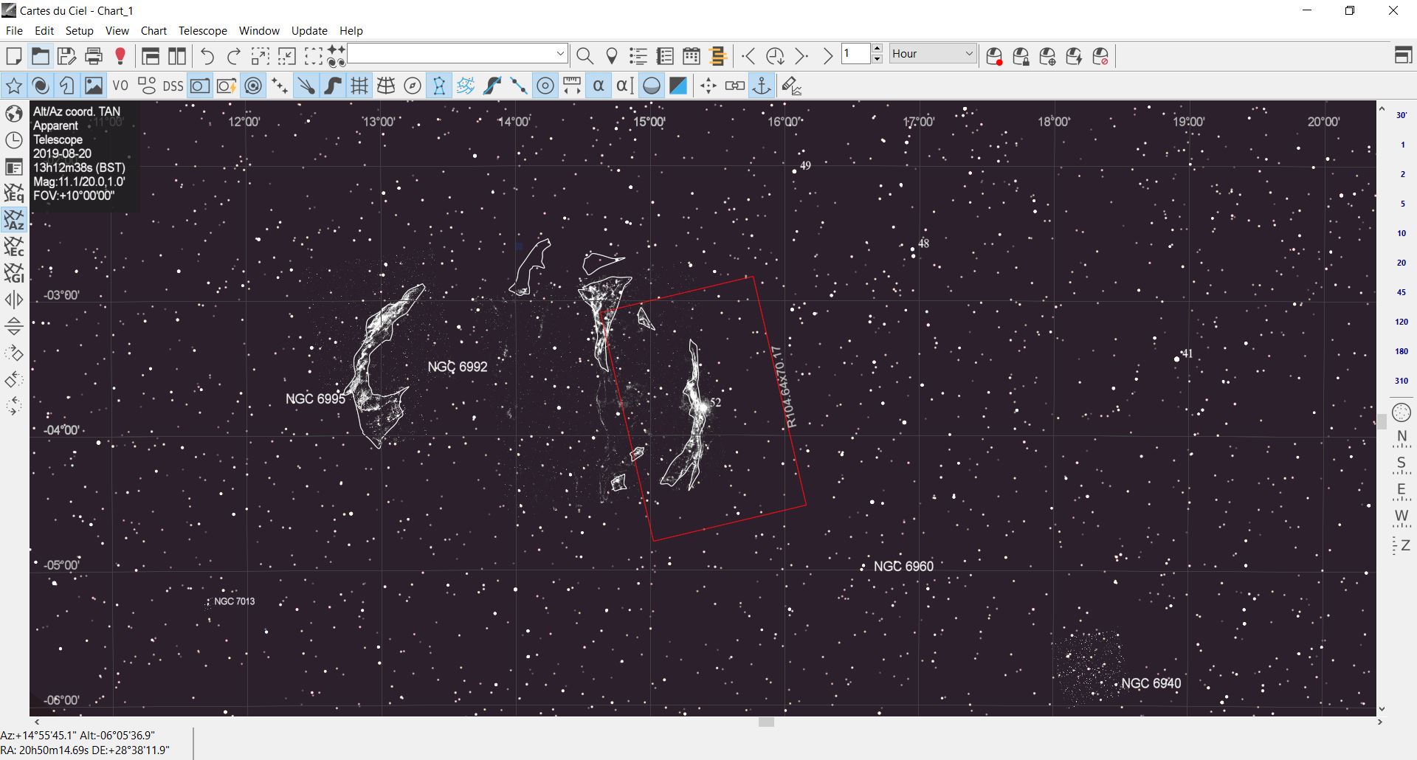
Task: Set field of view to 45 degrees
Action: (x=1402, y=292)
